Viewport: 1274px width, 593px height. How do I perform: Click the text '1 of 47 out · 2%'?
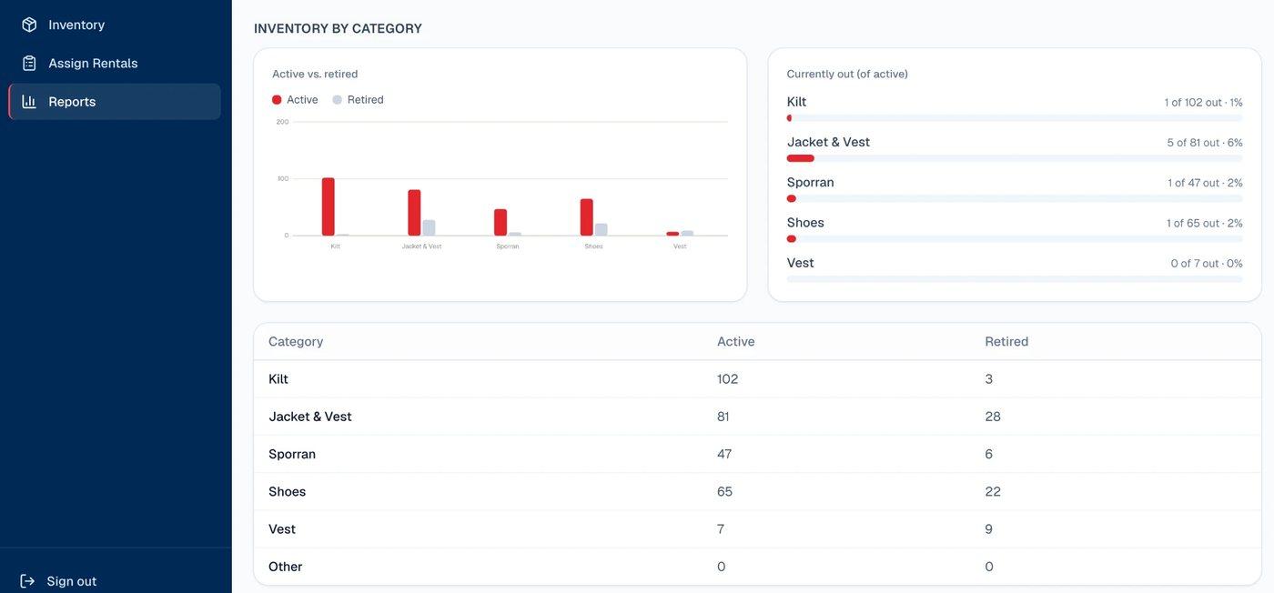[1205, 183]
